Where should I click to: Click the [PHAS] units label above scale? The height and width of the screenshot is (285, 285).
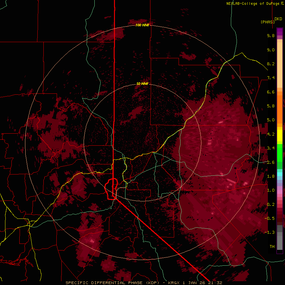pyautogui.click(x=268, y=22)
